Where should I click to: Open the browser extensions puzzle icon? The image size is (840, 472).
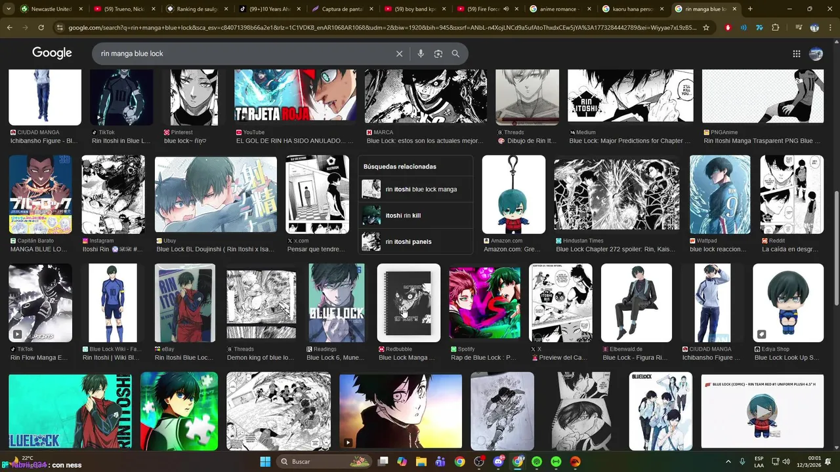(775, 28)
